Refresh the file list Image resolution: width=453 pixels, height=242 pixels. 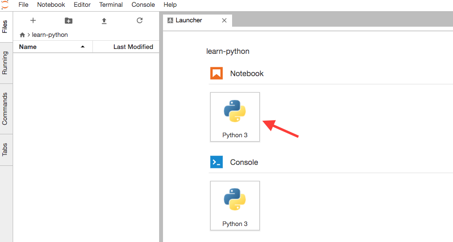coord(140,20)
